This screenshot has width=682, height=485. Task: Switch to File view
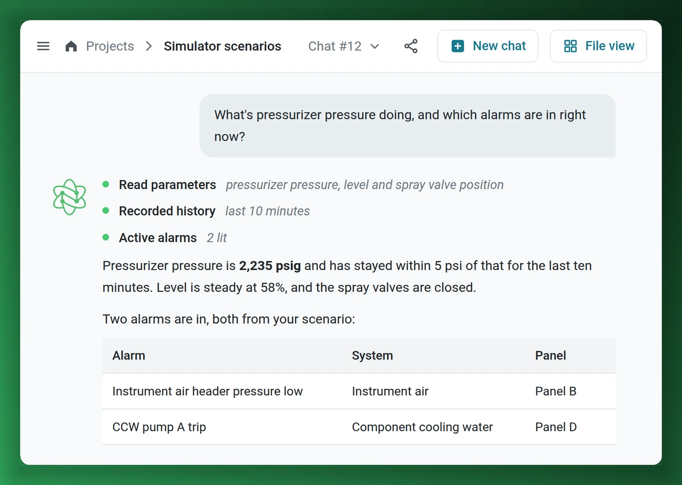coord(598,46)
